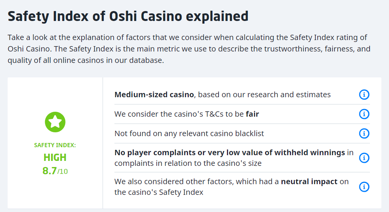
Task: Click the green star Safety Index badge
Action: tap(55, 122)
